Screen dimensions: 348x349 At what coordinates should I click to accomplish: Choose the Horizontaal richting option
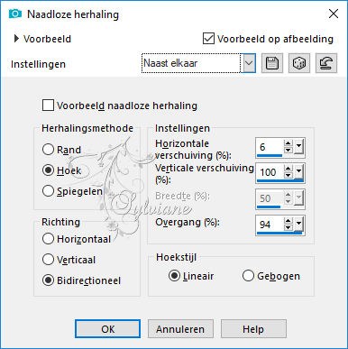tap(48, 239)
